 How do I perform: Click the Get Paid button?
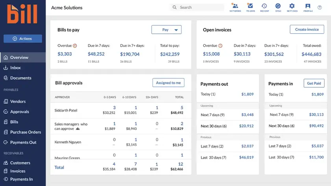click(314, 83)
